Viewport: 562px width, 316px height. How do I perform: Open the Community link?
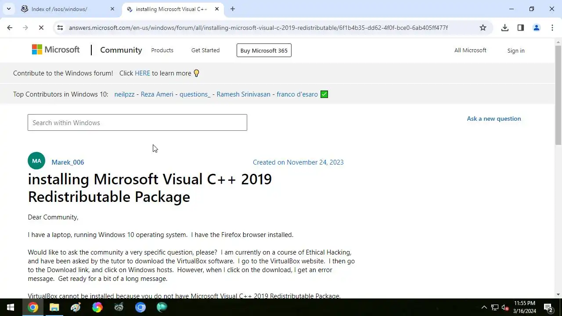tap(121, 50)
